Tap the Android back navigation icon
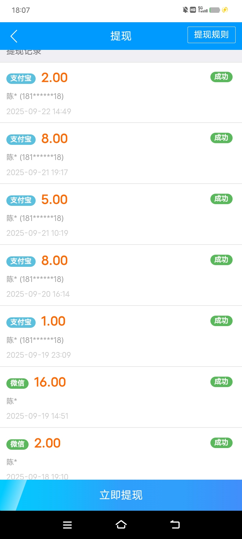Viewport: 242px width, 539px height. 175,525
